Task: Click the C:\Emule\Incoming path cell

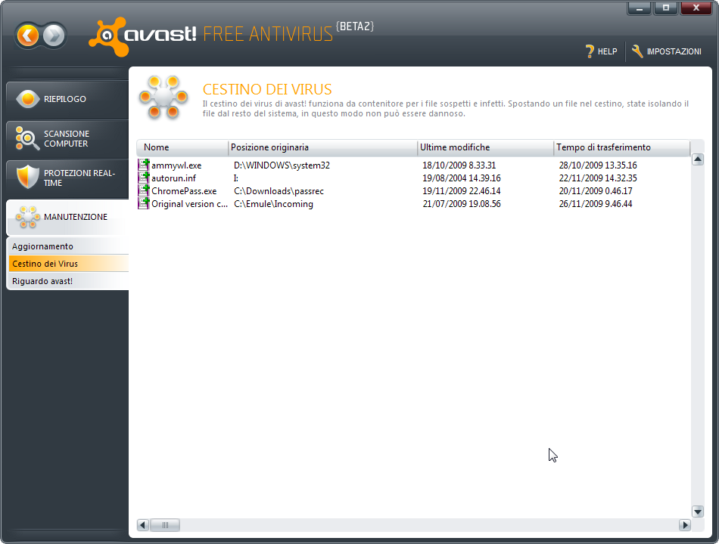Action: pos(273,204)
